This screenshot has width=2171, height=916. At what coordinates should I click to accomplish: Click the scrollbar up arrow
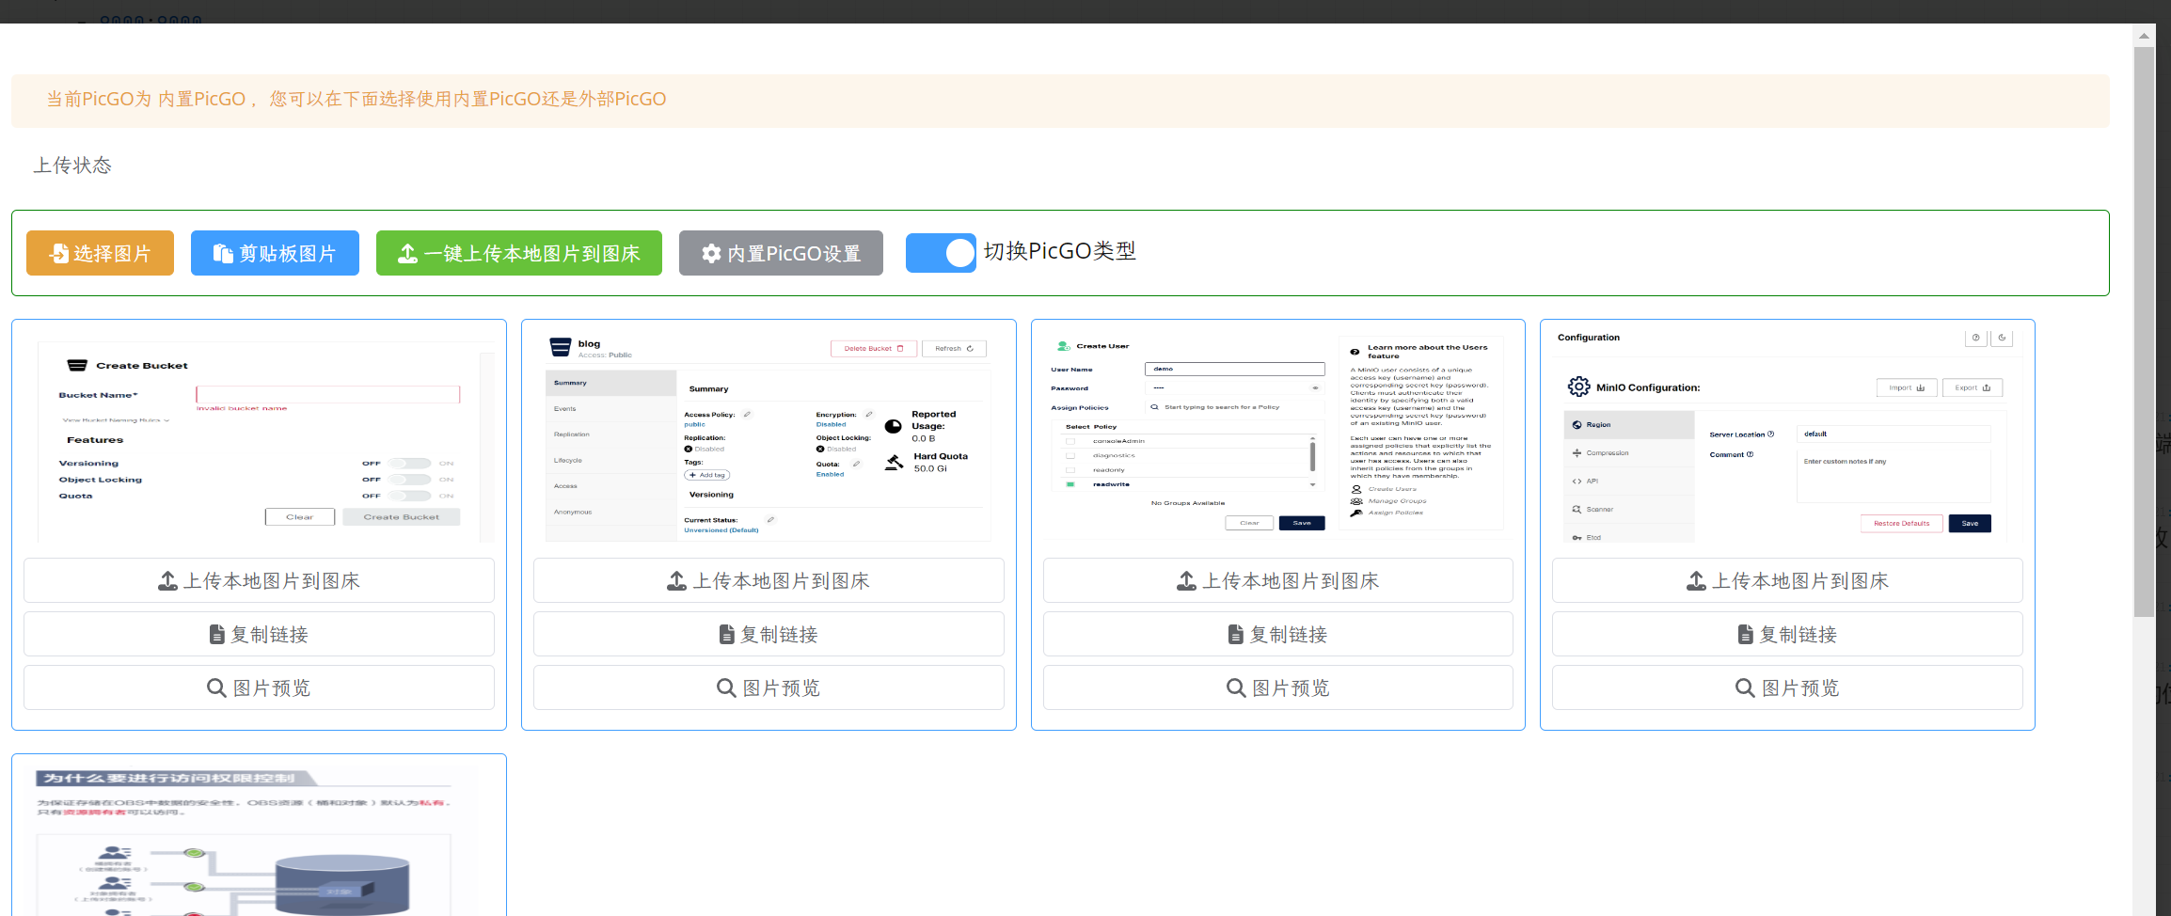(2144, 36)
